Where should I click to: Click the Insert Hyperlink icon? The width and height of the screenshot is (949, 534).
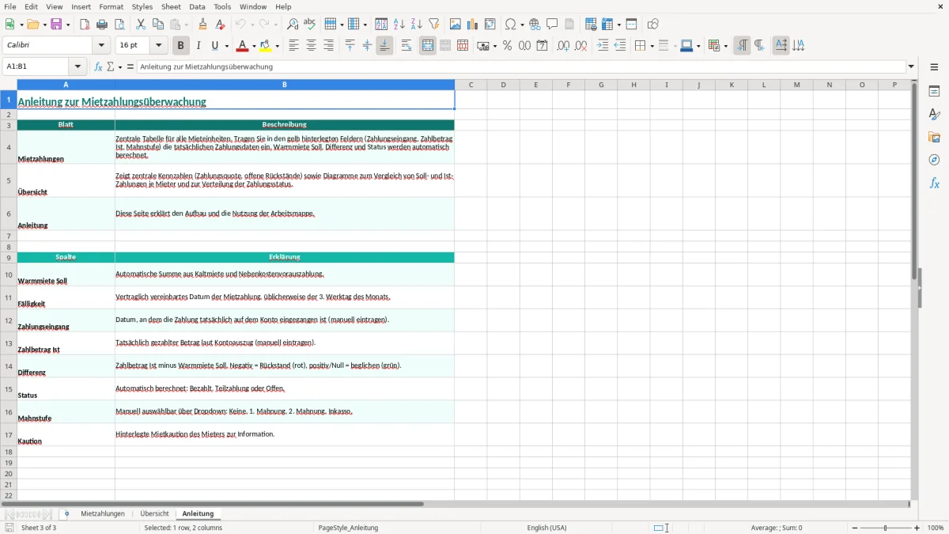[x=535, y=25]
